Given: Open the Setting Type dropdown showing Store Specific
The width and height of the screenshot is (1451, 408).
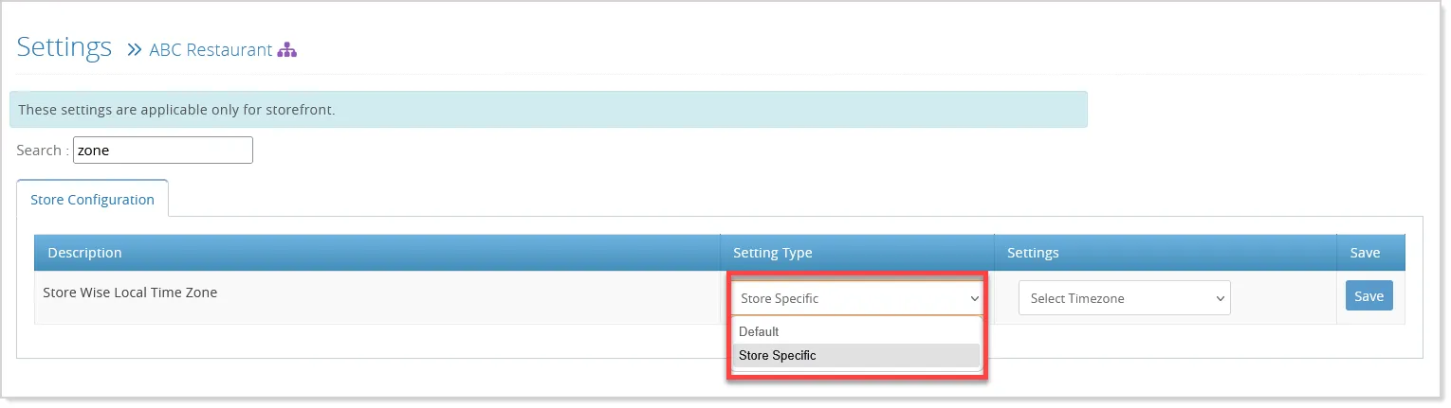Looking at the screenshot, I should pyautogui.click(x=856, y=298).
